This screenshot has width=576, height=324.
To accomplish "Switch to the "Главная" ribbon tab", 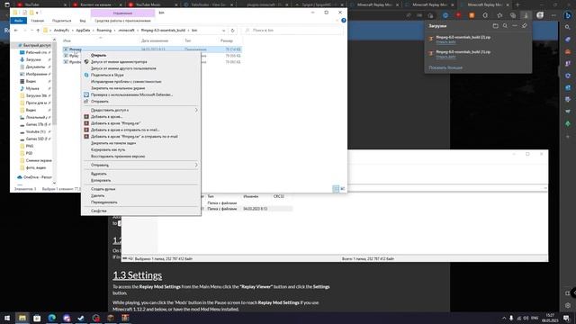I will click(37, 21).
